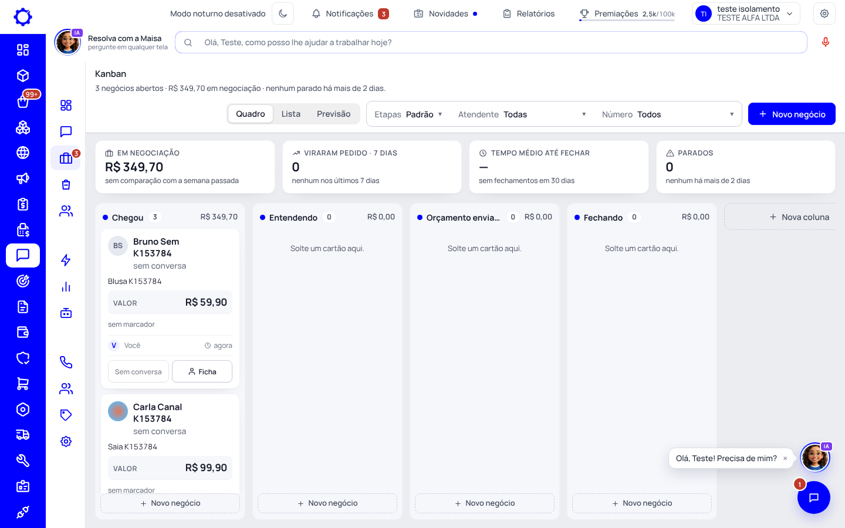
Task: Click the plug connector icon in sidebar
Action: (x=23, y=512)
